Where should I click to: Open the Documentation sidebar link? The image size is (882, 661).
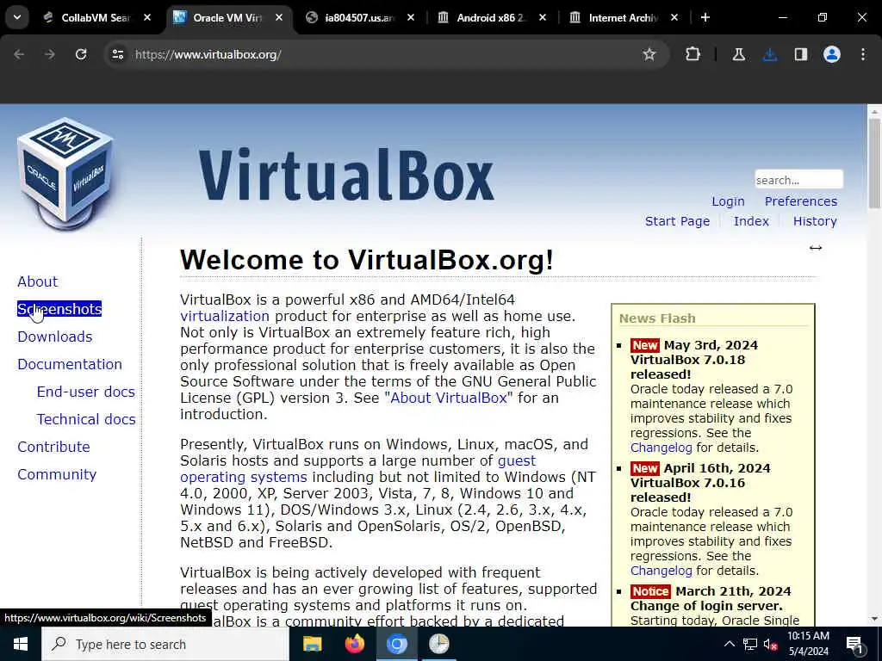click(x=69, y=364)
